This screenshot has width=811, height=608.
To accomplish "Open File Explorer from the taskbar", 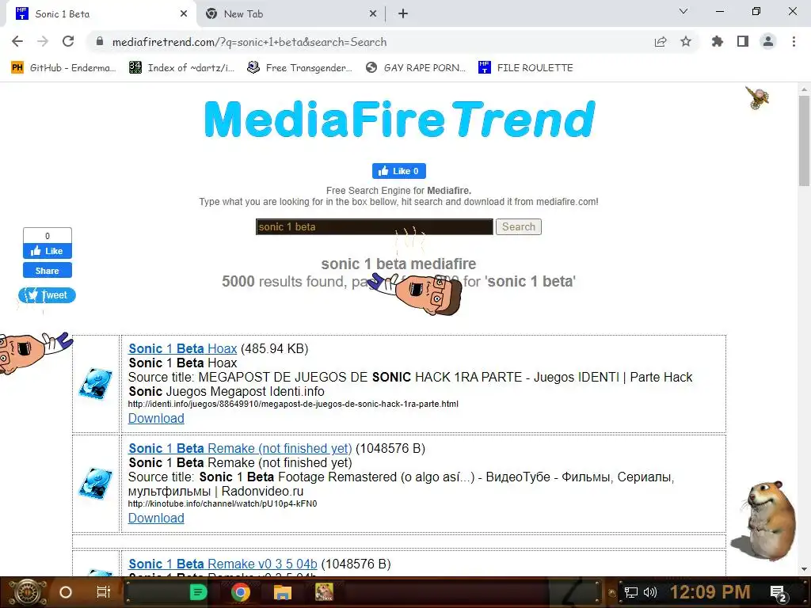I will (x=283, y=592).
